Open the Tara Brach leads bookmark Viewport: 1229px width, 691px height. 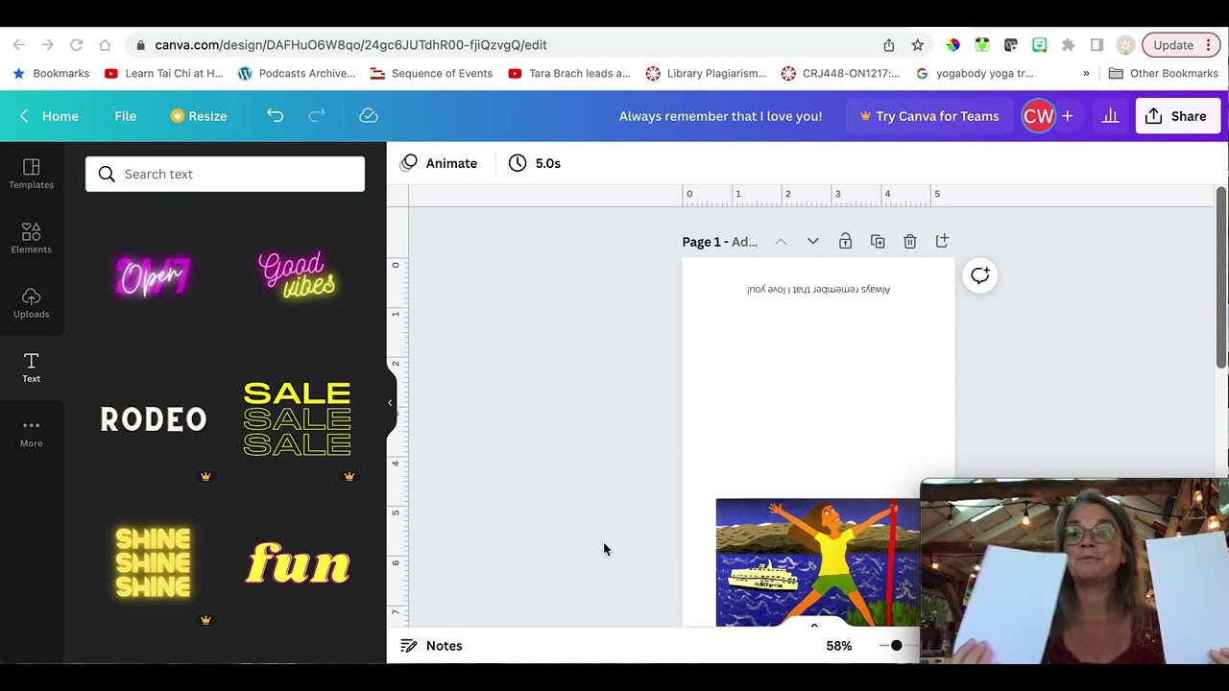pyautogui.click(x=568, y=73)
